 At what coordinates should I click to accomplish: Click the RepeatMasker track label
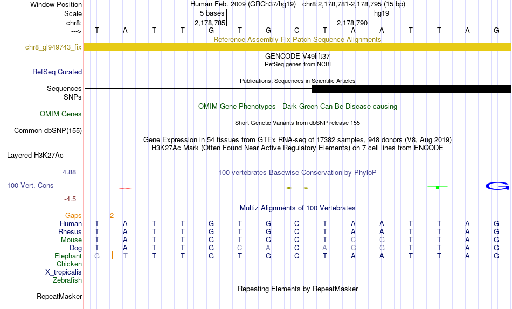59,296
